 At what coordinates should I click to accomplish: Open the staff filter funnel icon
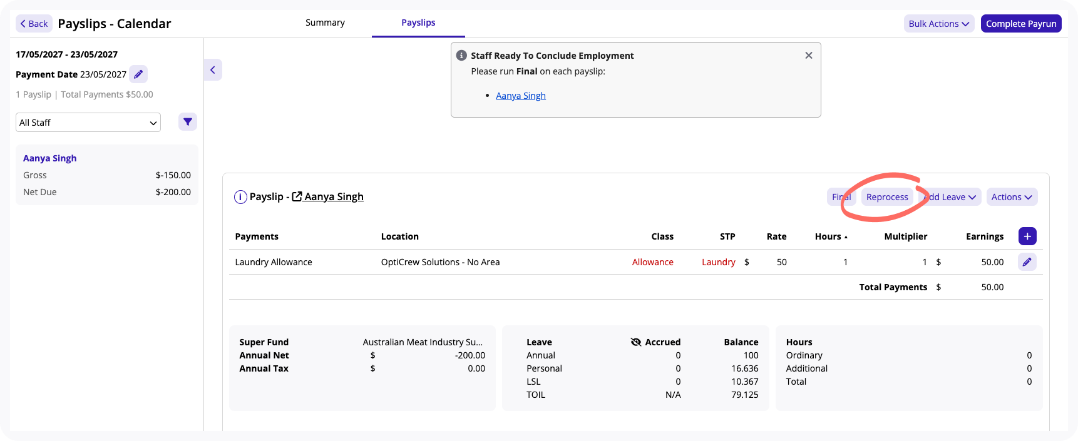[x=188, y=122]
